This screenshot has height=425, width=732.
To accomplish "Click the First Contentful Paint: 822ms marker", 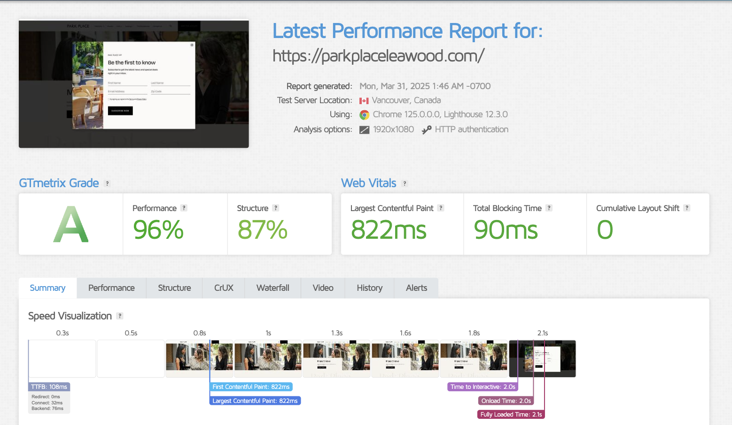I will click(x=251, y=387).
